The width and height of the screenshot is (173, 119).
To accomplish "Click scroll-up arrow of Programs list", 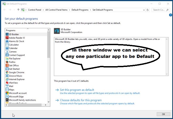I will (x=48, y=30).
